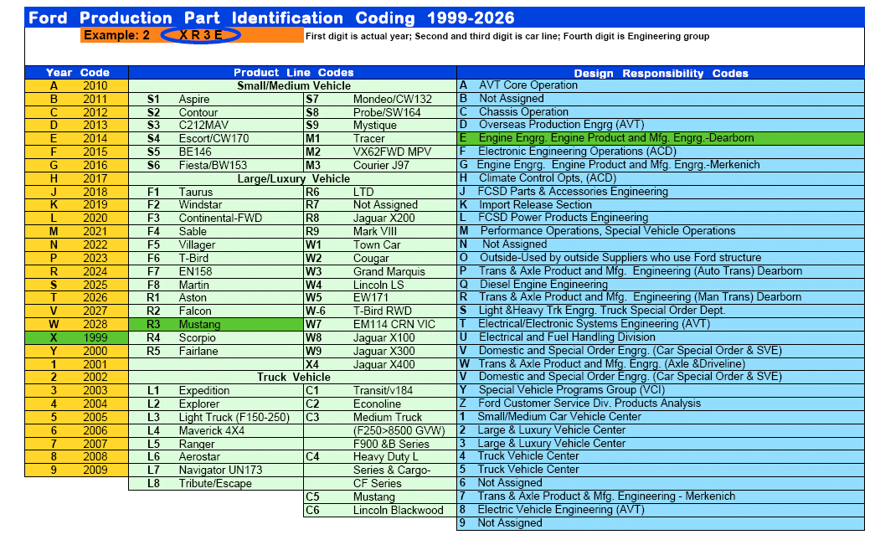Click the "Navigator UN173" cell
This screenshot has height=545, width=875.
coord(220,470)
